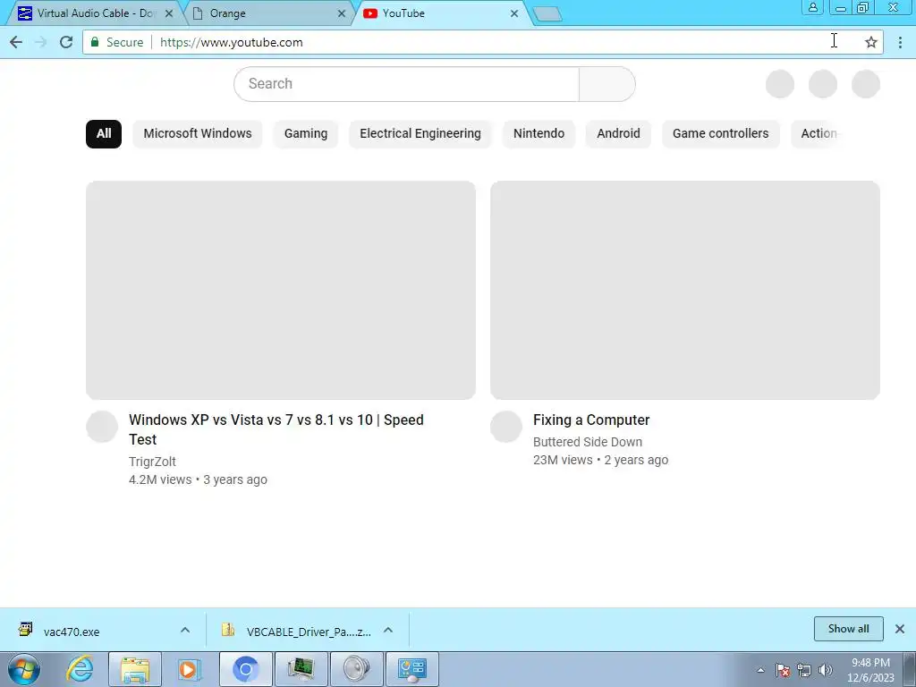Select the Chromium taskbar button
The height and width of the screenshot is (687, 916).
tap(246, 669)
